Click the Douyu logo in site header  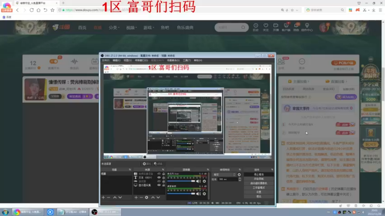click(61, 27)
